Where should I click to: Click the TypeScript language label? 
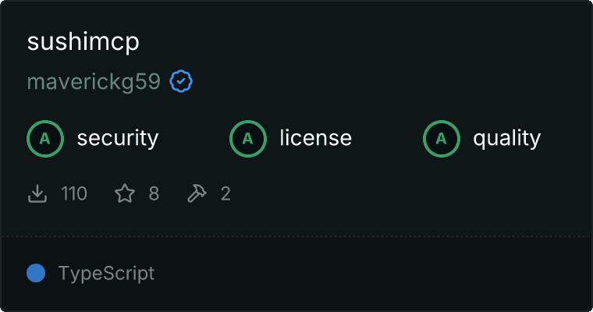[x=106, y=274]
